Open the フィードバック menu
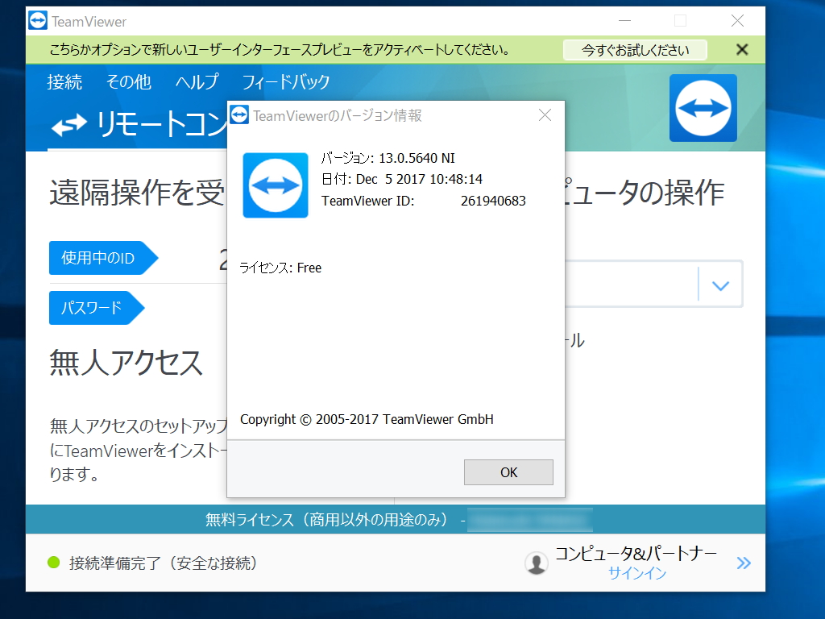 285,81
